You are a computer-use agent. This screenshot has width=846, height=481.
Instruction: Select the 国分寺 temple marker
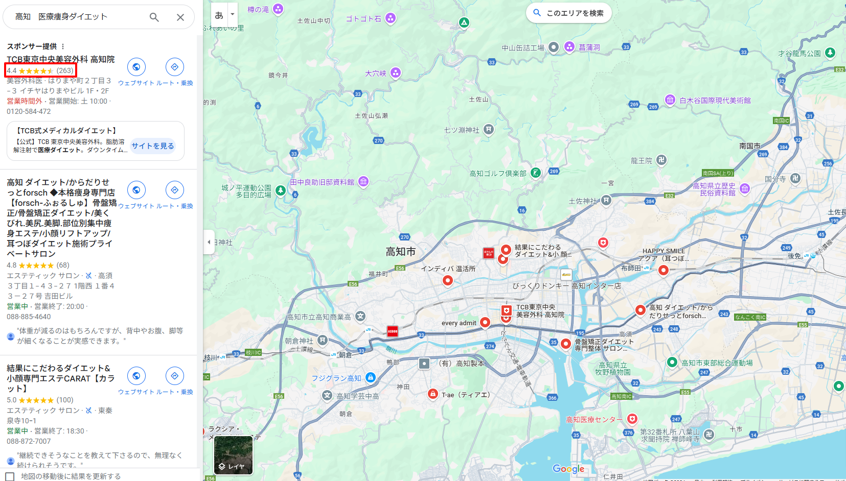pos(795,178)
